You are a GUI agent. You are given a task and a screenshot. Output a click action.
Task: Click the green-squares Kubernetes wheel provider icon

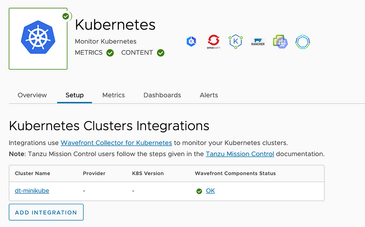(280, 42)
